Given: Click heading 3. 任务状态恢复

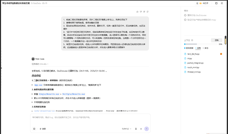Looking at the screenshot, I should point(39,107).
